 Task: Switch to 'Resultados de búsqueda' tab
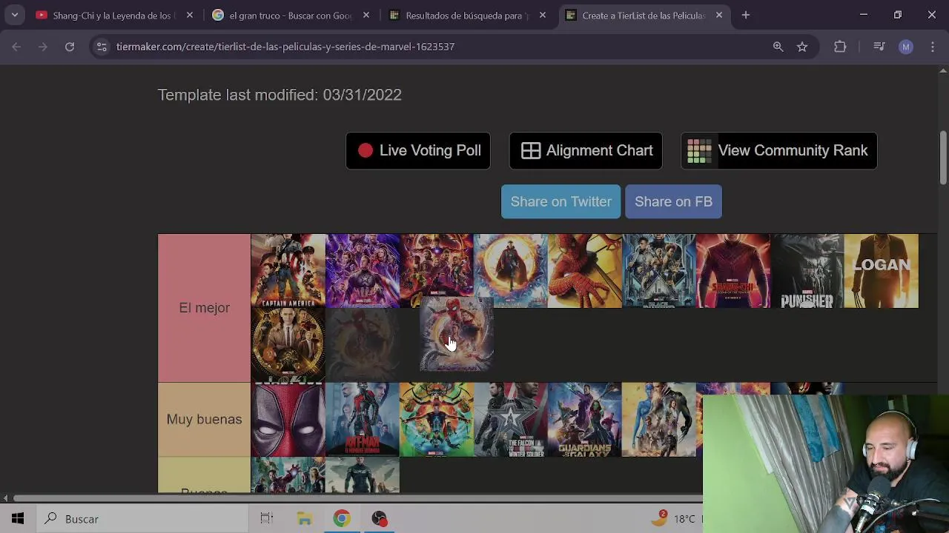coord(466,15)
